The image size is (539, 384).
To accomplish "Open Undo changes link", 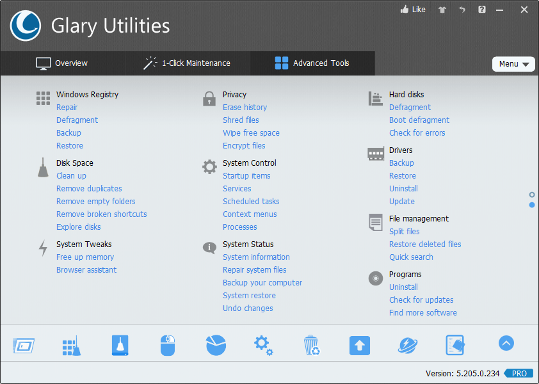I will [248, 308].
